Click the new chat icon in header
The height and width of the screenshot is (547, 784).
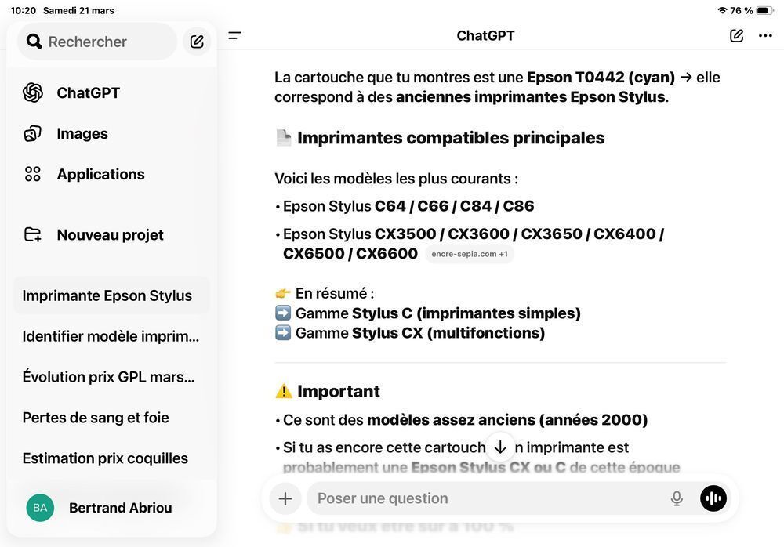pos(736,35)
